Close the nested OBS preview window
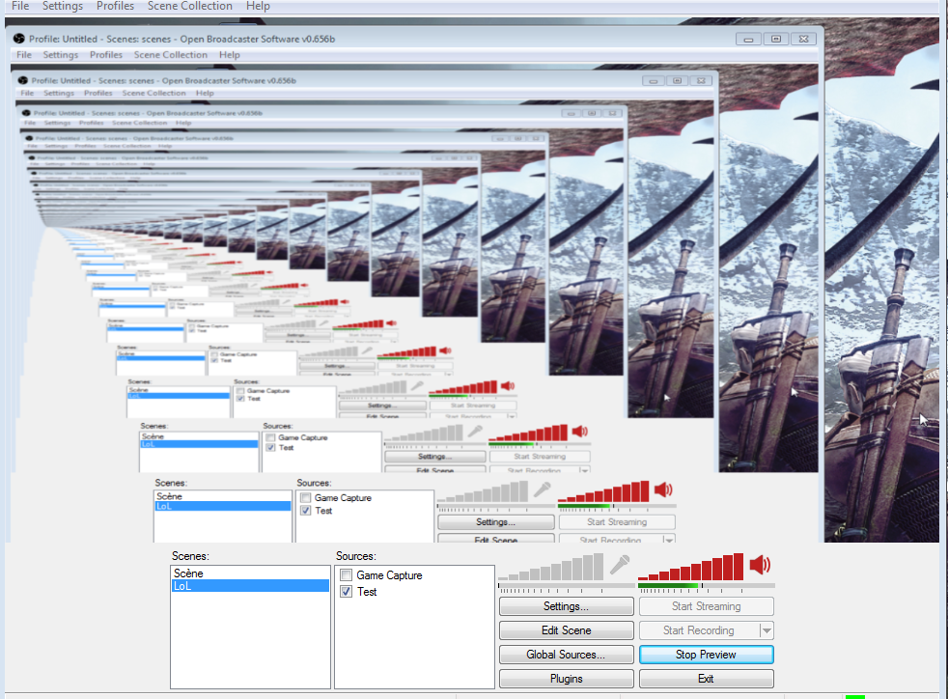The height and width of the screenshot is (699, 948). pos(803,39)
